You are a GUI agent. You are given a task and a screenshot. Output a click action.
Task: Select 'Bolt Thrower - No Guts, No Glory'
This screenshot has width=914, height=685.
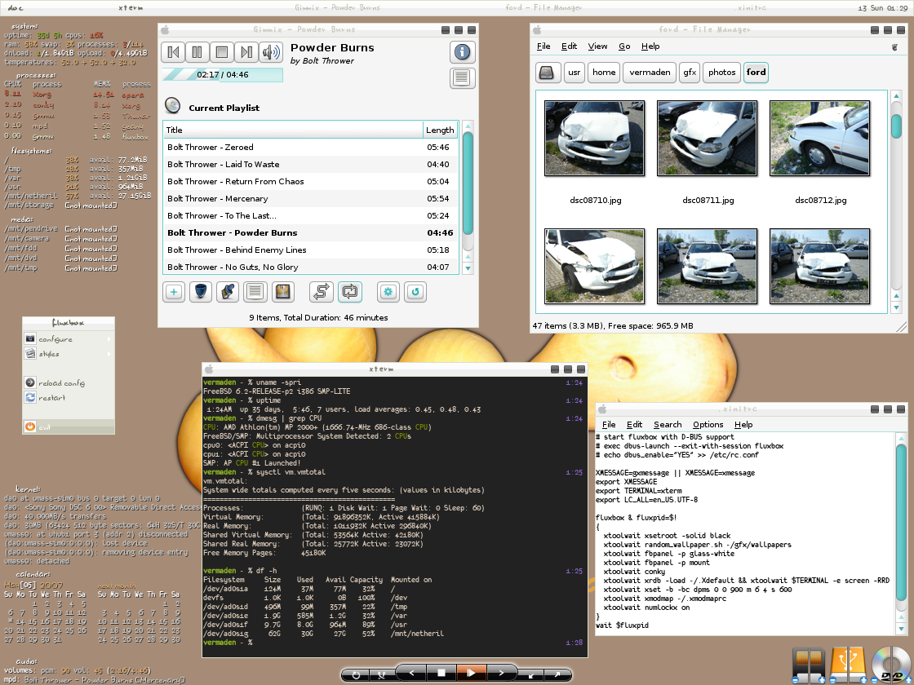[x=311, y=267]
